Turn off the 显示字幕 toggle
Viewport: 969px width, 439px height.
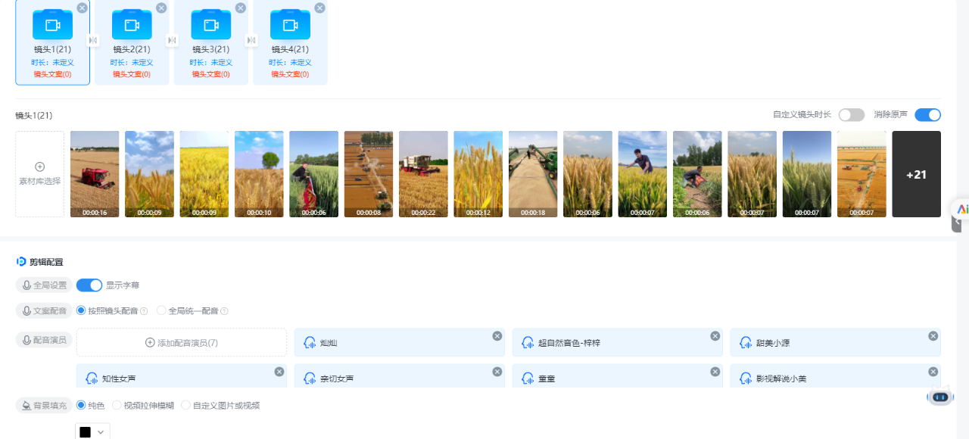pos(89,285)
